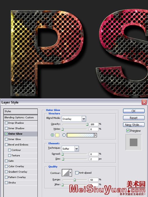Select the Stroke style label
148x197 pixels.
(x=12, y=182)
